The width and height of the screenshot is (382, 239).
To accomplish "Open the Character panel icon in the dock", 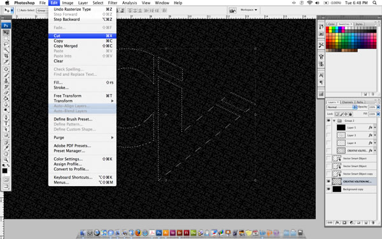I will [321, 75].
